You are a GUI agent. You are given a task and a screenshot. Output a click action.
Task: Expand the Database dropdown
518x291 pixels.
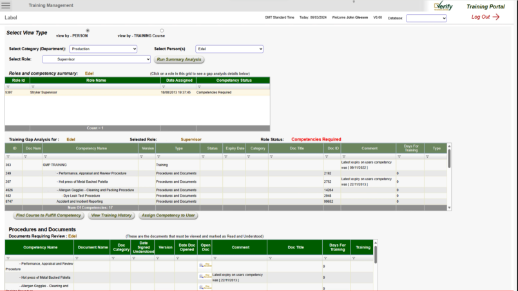[426, 19]
